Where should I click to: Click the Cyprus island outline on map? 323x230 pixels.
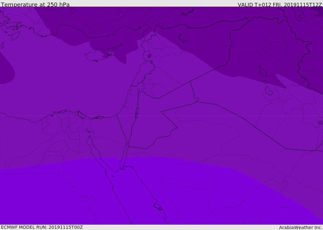click(103, 54)
